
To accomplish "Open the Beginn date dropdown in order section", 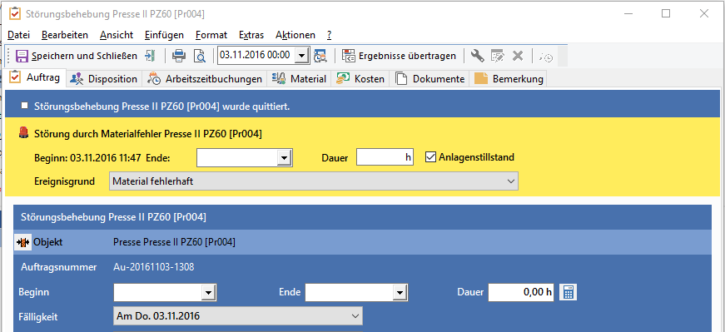I will 209,293.
